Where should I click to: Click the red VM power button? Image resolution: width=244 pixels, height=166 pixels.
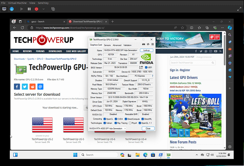(37, 9)
